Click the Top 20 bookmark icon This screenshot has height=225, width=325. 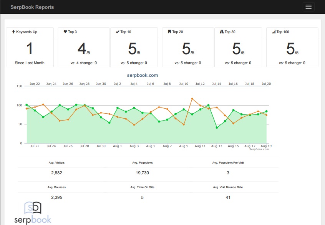click(x=169, y=32)
